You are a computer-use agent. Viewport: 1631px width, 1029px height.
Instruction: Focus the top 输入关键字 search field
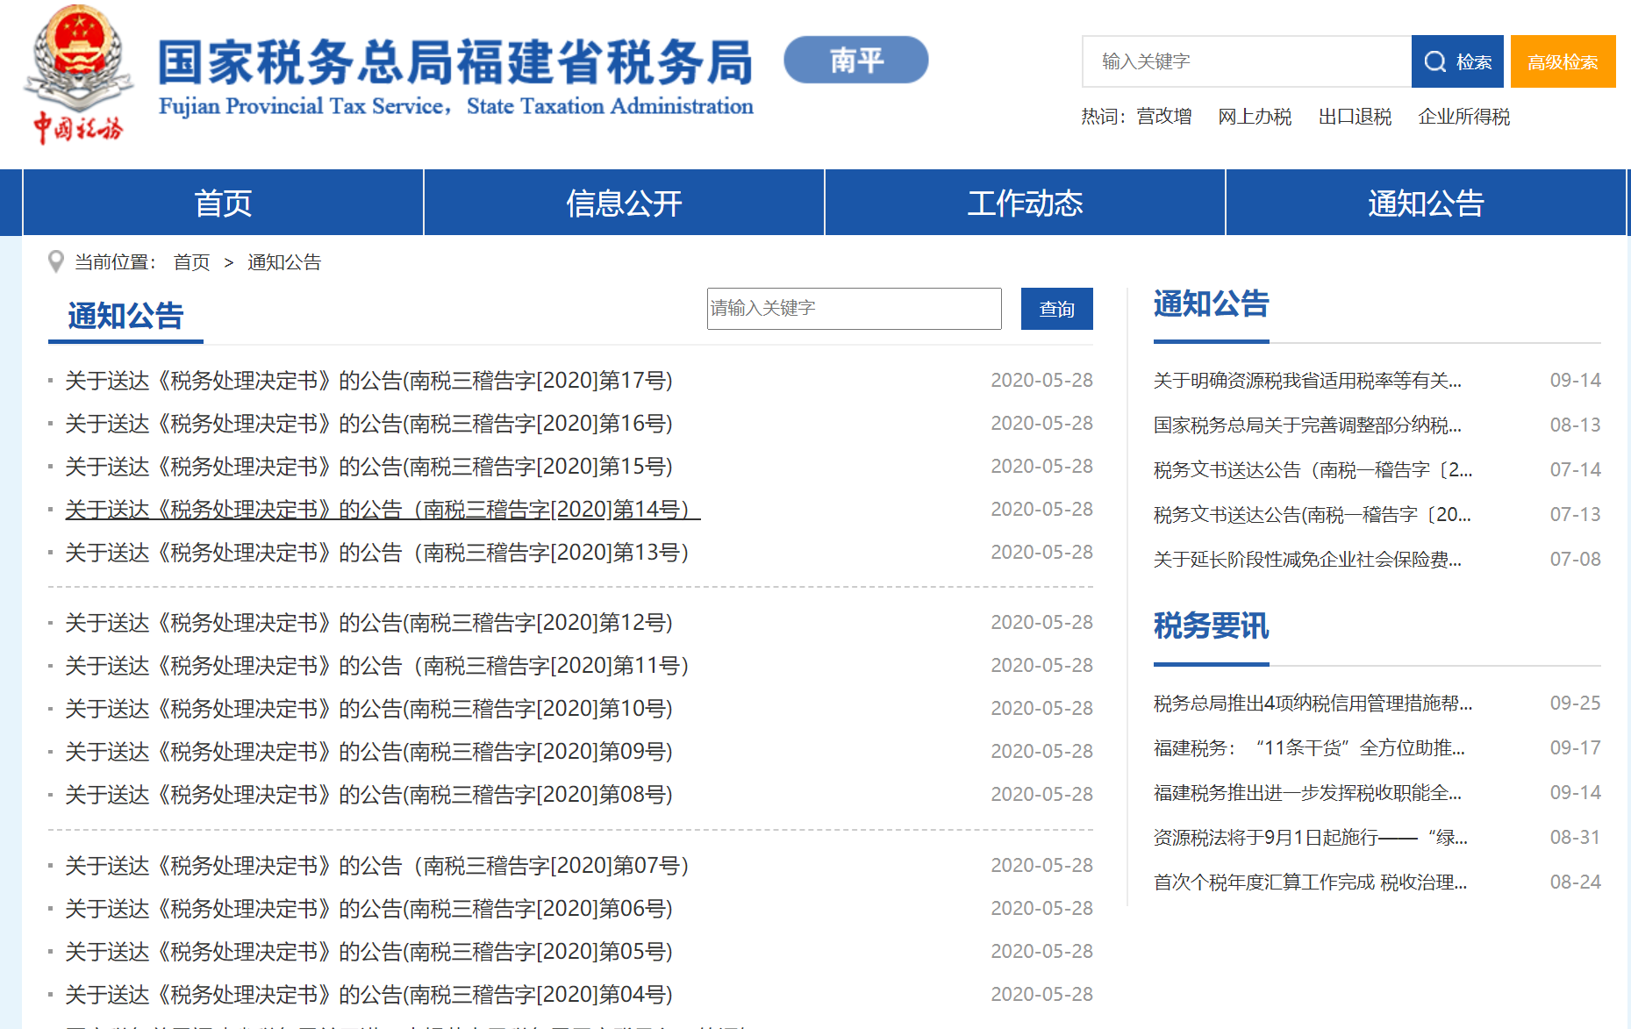1247,61
